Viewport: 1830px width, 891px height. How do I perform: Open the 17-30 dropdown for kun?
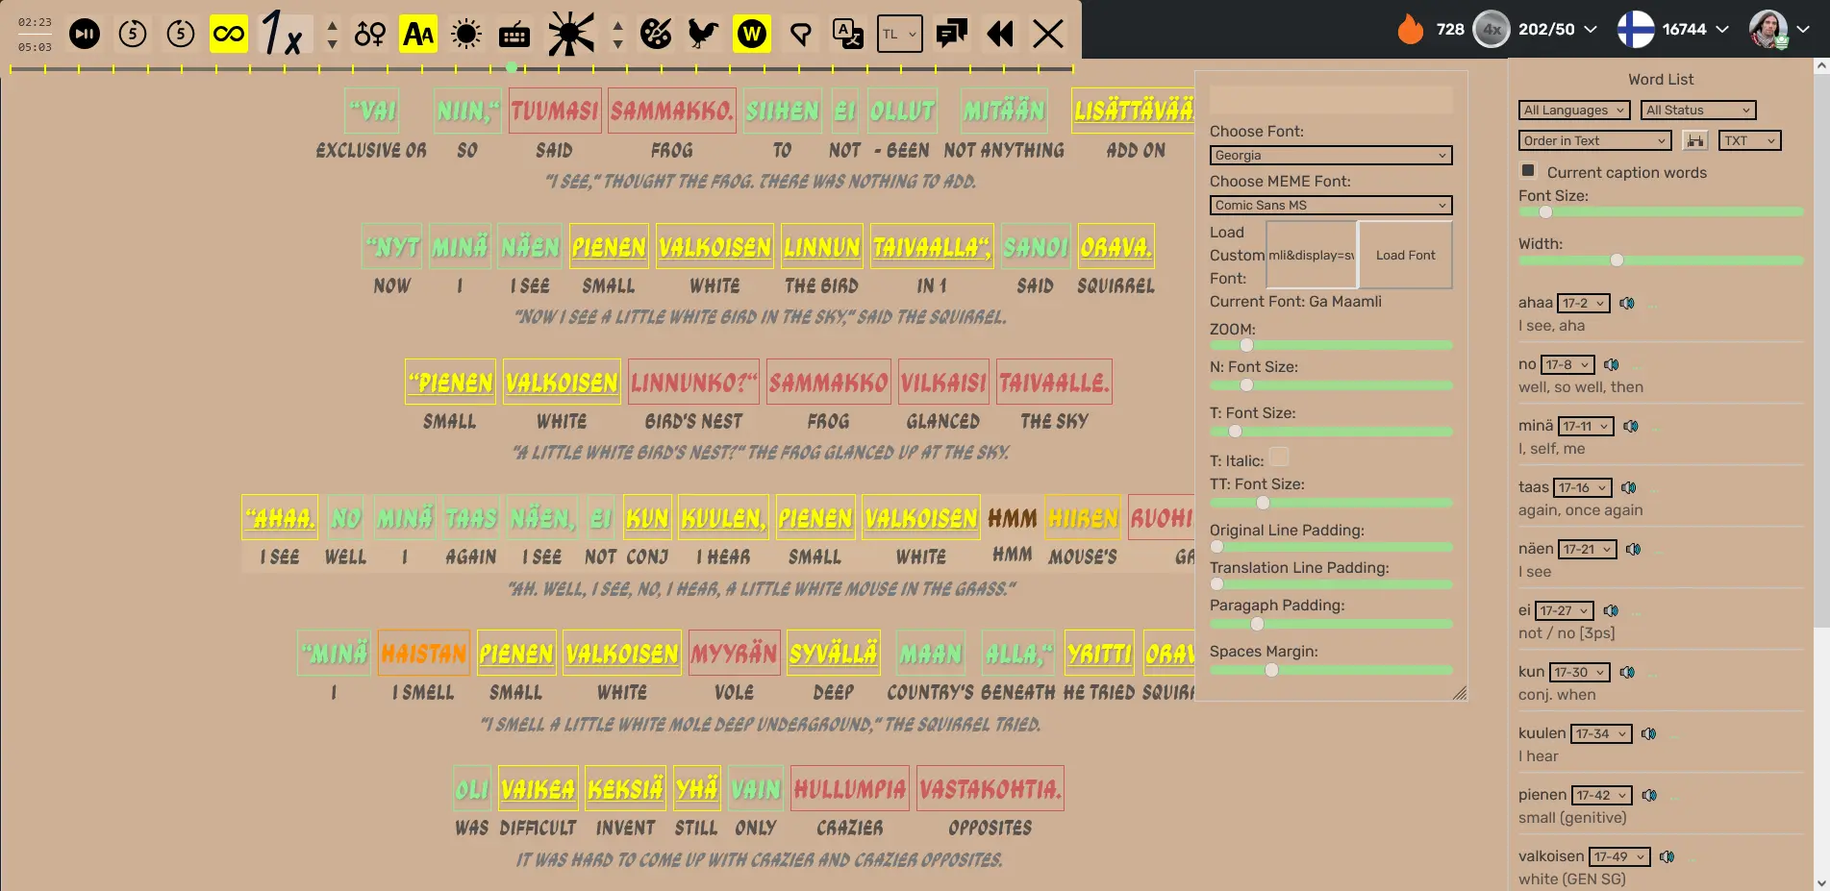coord(1579,673)
